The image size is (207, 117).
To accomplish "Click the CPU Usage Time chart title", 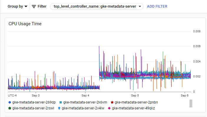I will 25,24.
